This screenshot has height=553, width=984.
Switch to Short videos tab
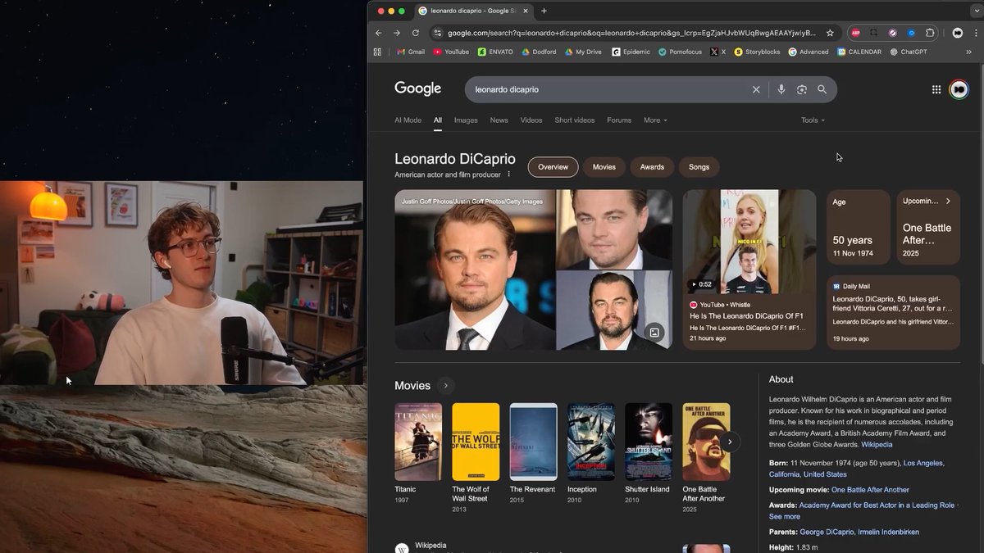click(x=575, y=120)
